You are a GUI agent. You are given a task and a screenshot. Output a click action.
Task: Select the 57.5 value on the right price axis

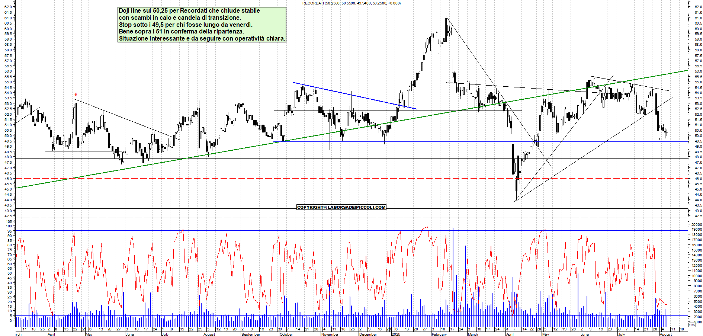click(x=698, y=55)
